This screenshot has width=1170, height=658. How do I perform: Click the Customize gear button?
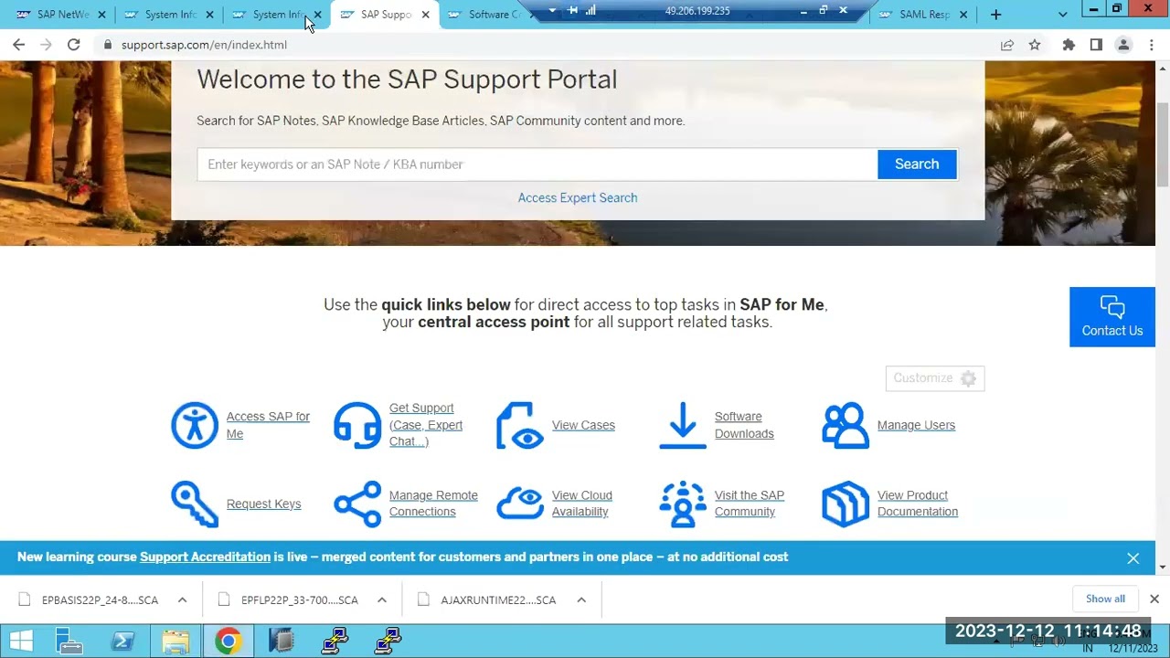coord(935,378)
